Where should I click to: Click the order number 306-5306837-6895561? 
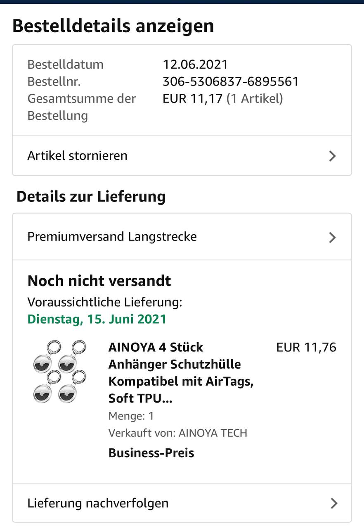pos(230,81)
